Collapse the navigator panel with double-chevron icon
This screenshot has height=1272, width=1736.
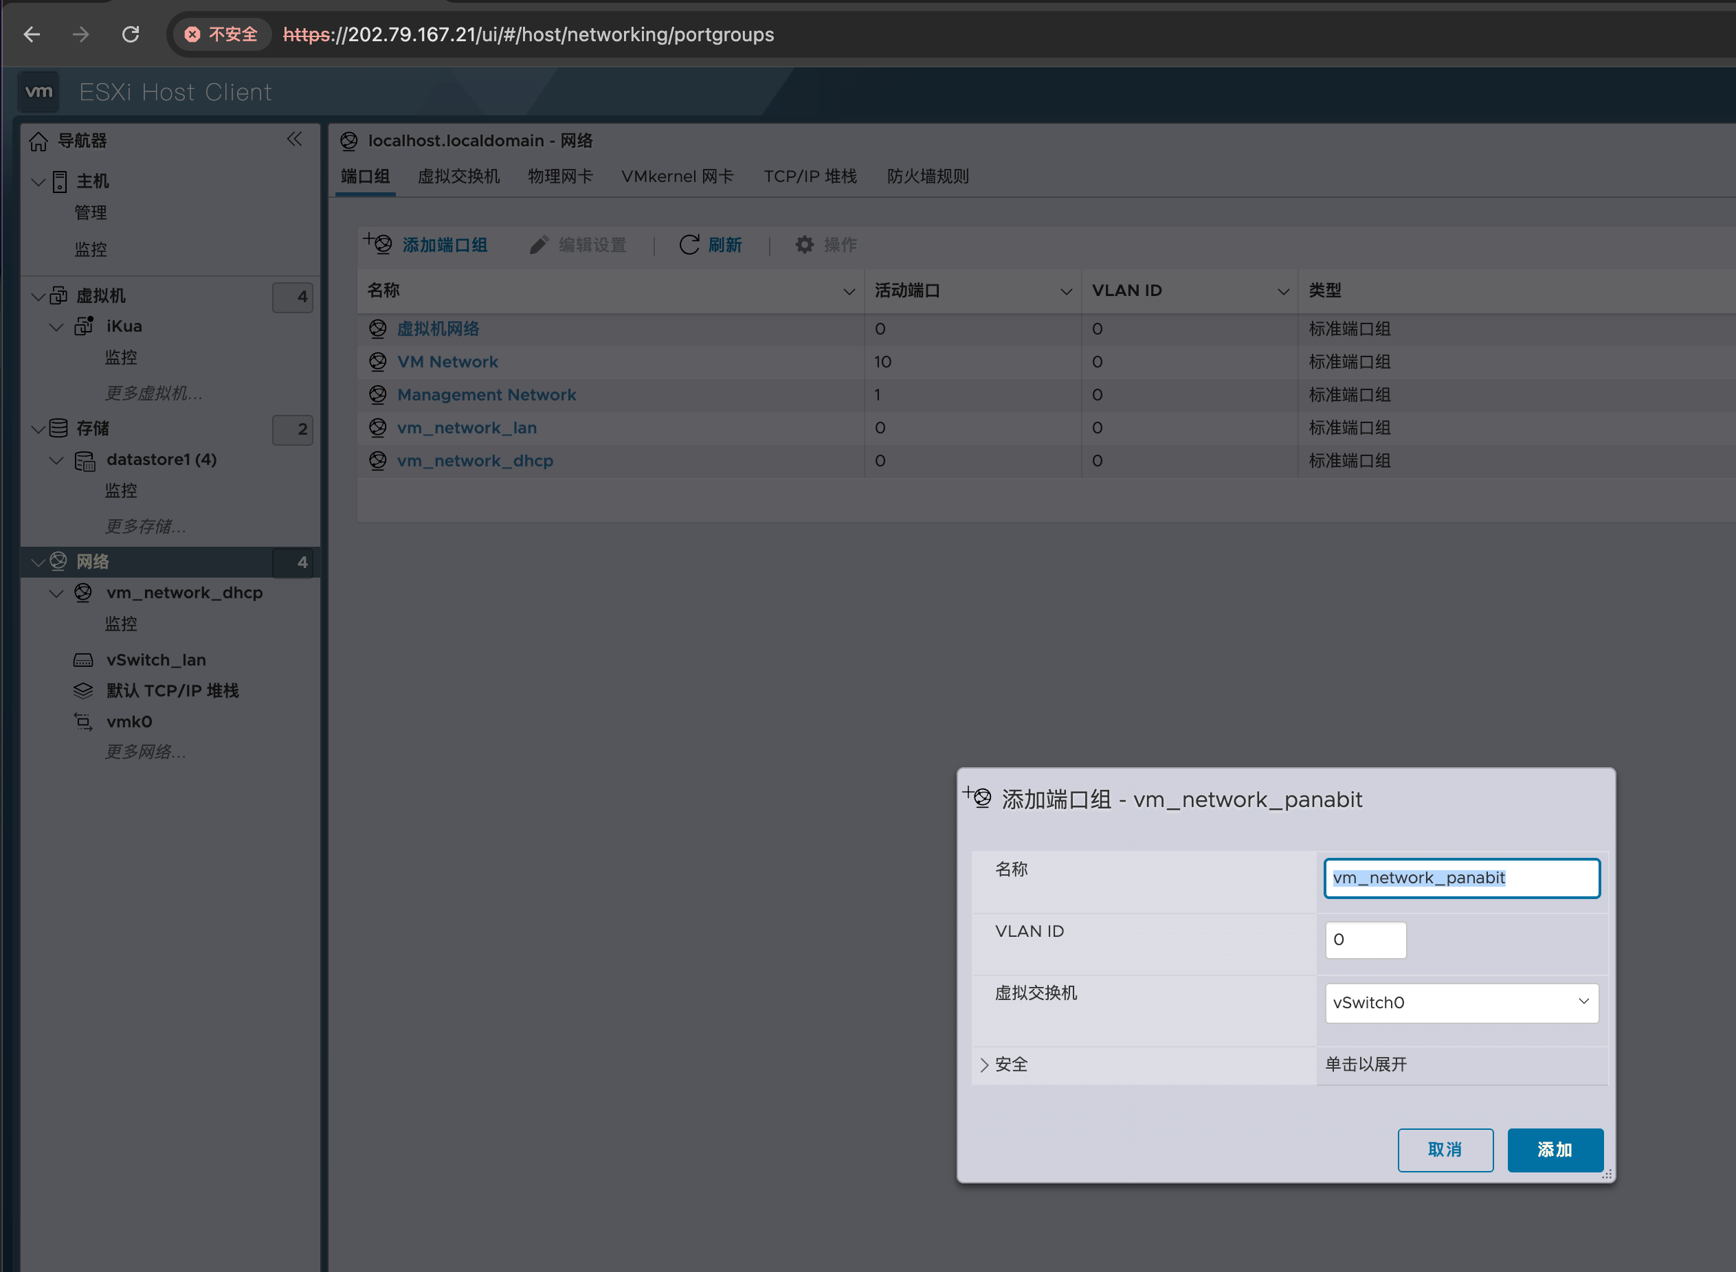(294, 139)
